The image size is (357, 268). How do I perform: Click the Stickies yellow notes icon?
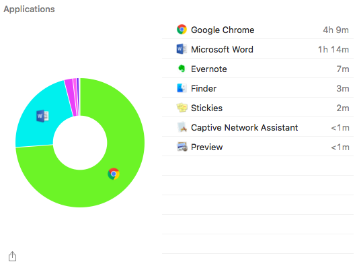(182, 108)
